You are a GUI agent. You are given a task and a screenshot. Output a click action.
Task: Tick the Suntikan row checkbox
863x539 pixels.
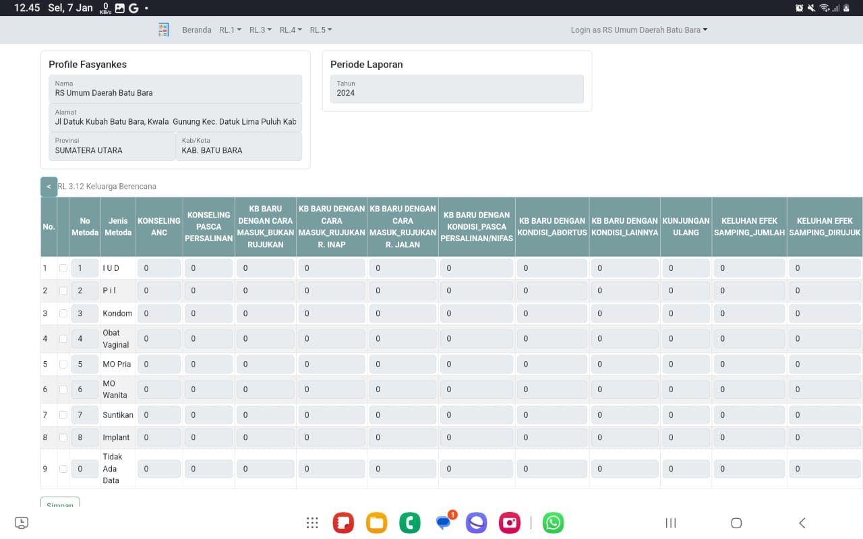[x=63, y=414]
